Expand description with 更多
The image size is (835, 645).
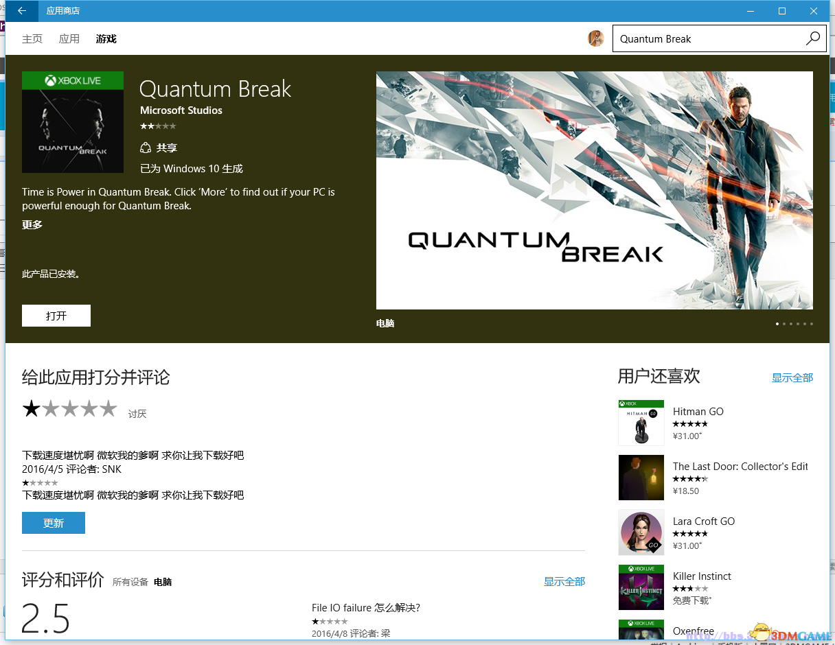[32, 224]
